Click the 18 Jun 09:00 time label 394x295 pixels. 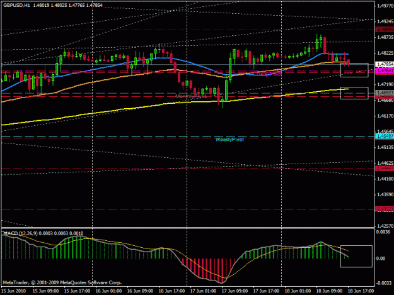(329, 291)
